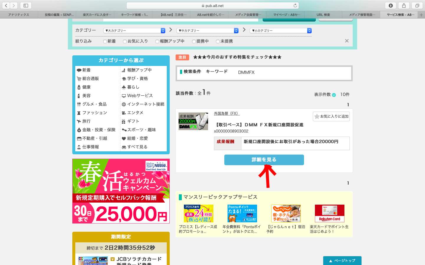The height and width of the screenshot is (265, 425).
Task: Open ファッション dress icon category
Action: click(x=92, y=113)
